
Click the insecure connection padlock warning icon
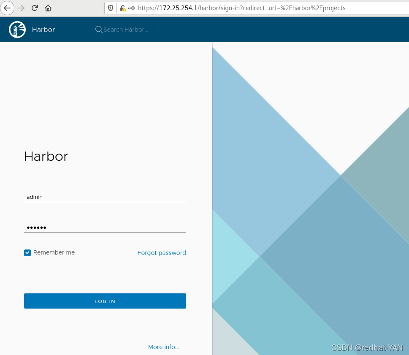point(123,8)
